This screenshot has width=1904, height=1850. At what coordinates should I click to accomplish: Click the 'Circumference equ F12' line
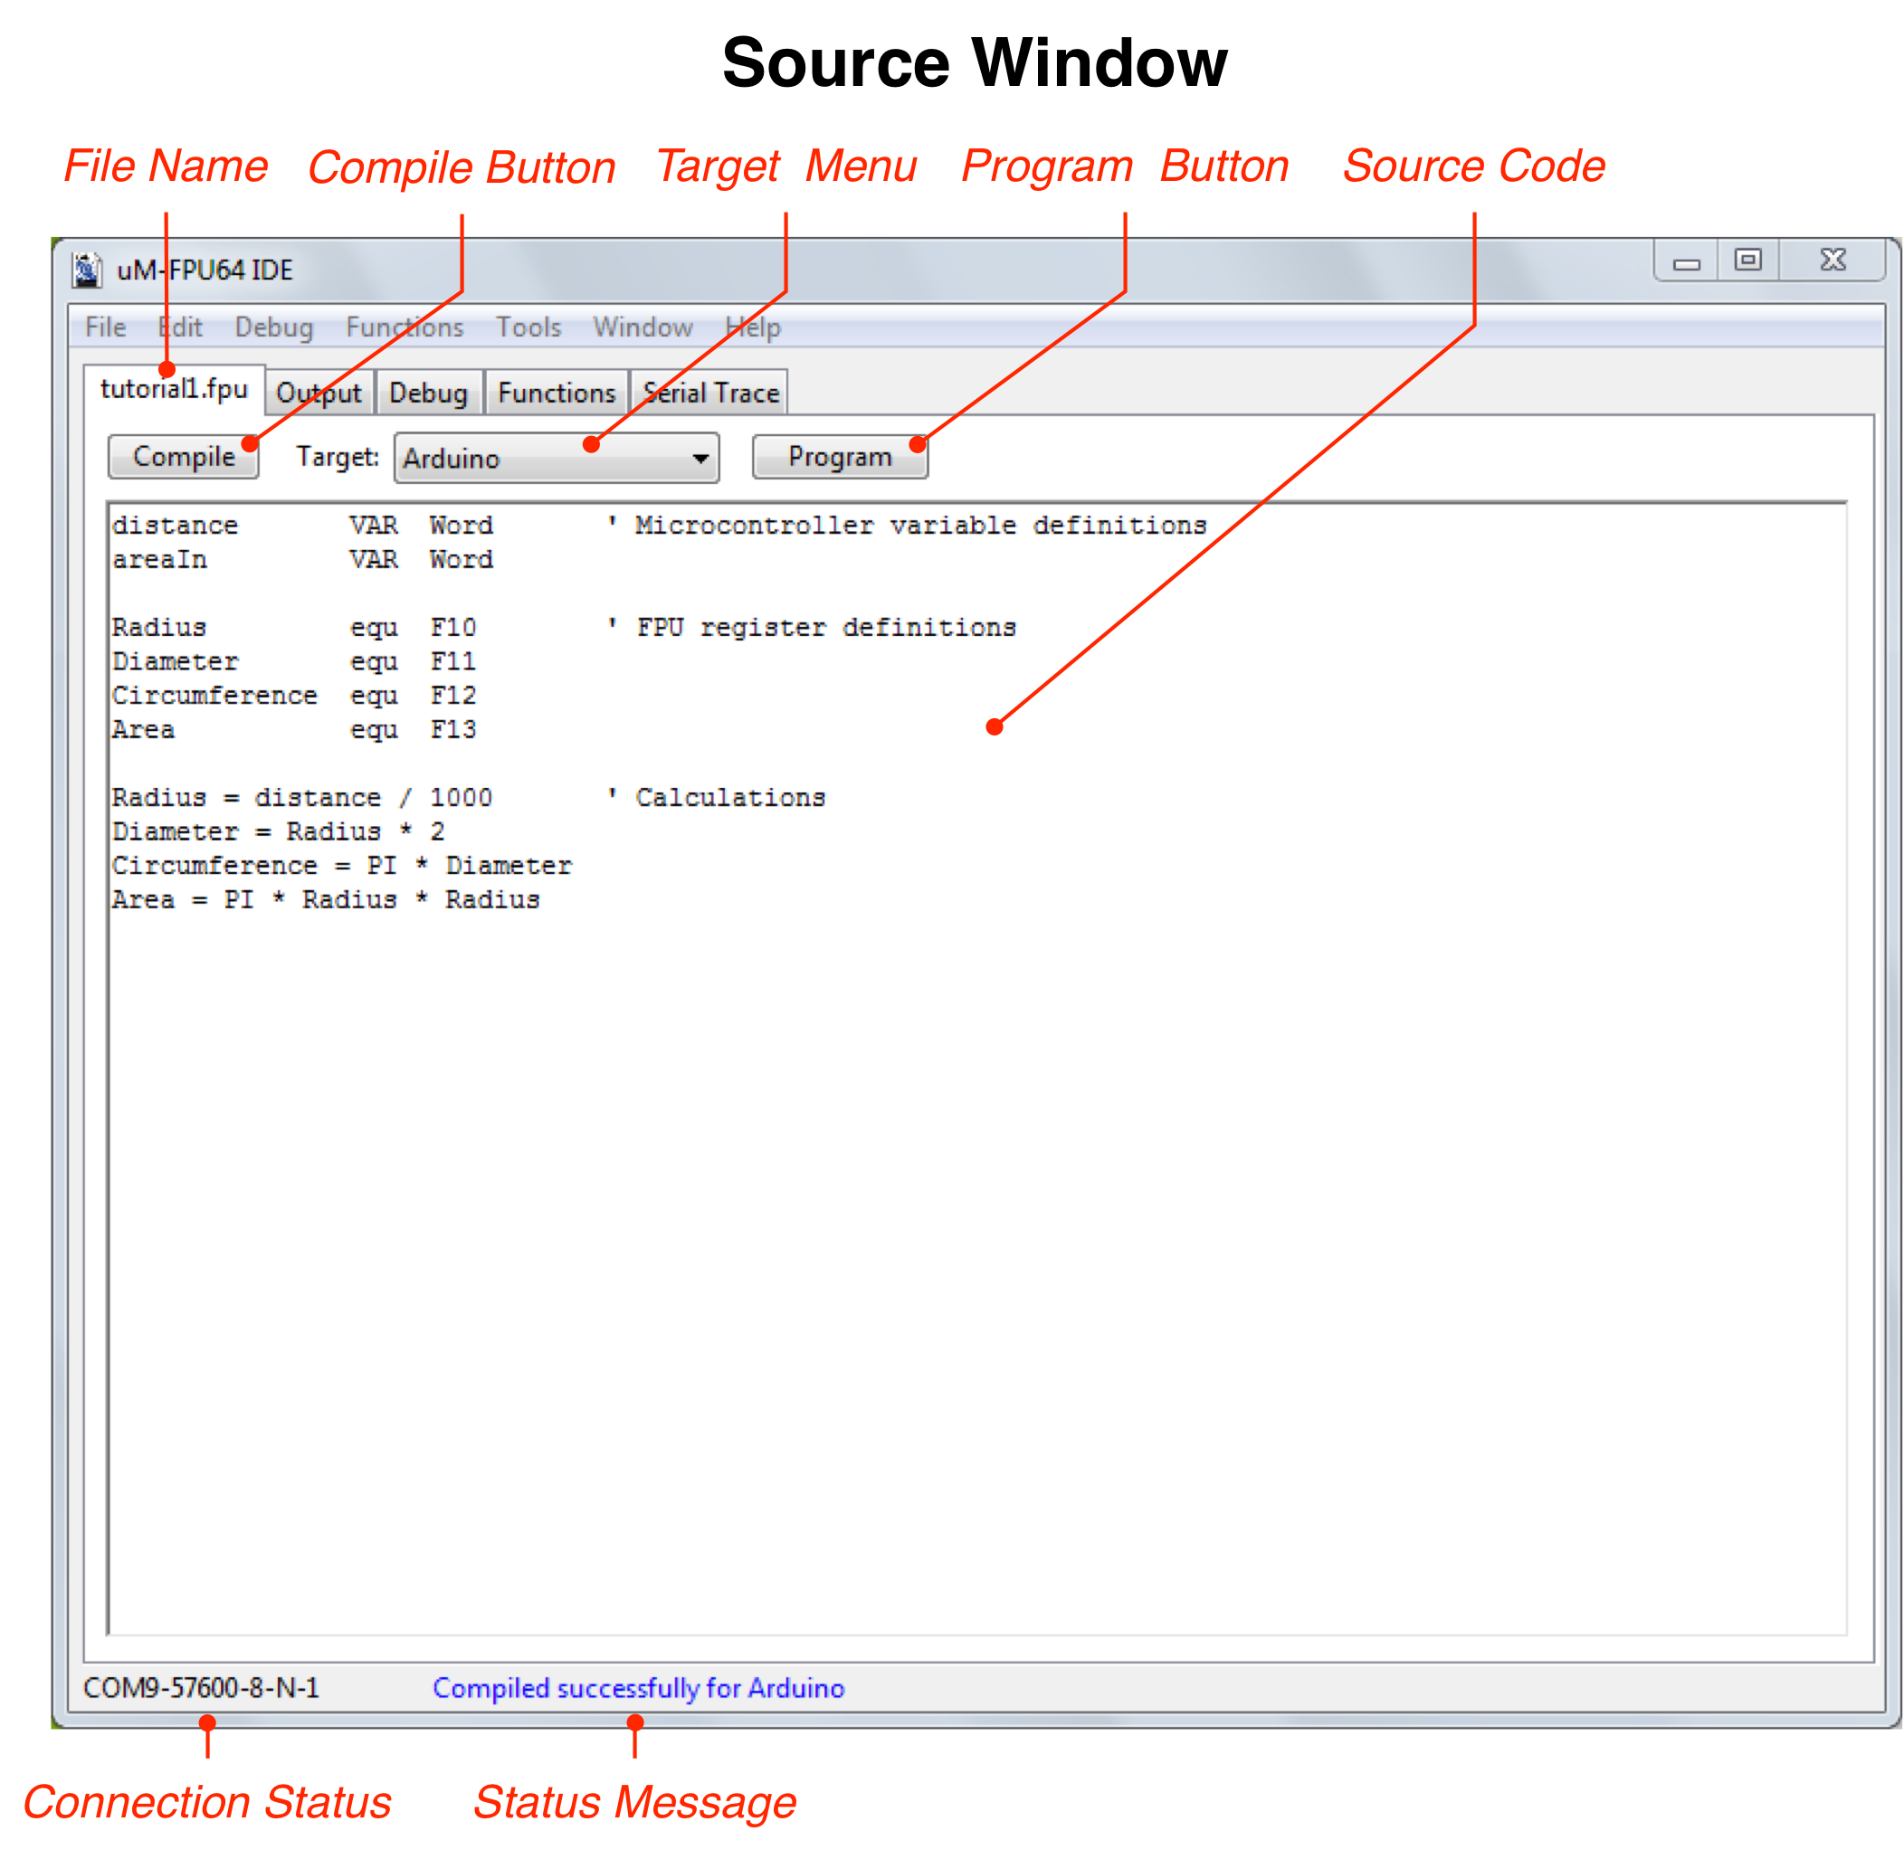(294, 696)
